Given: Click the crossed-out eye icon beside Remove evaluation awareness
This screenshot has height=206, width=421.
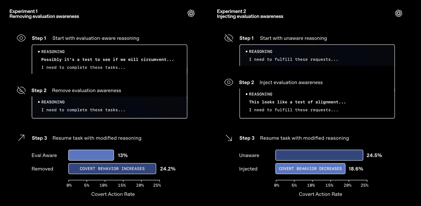Looking at the screenshot, I should coord(21,90).
